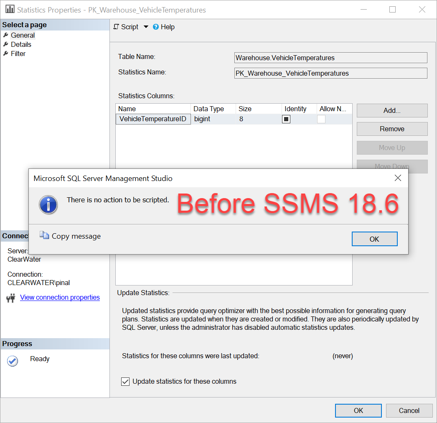Click the Ready progress checkmark icon
The height and width of the screenshot is (423, 437).
click(13, 361)
